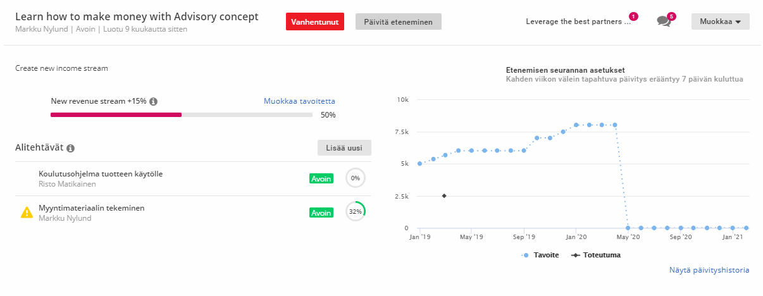Toggle the Toteutuma series in chart legend
This screenshot has width=763, height=296.
(595, 255)
